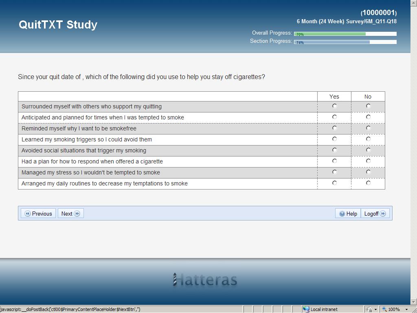Open the browser zoom level dropdown arrow
Screen dimensions: 417x313
coord(407,310)
